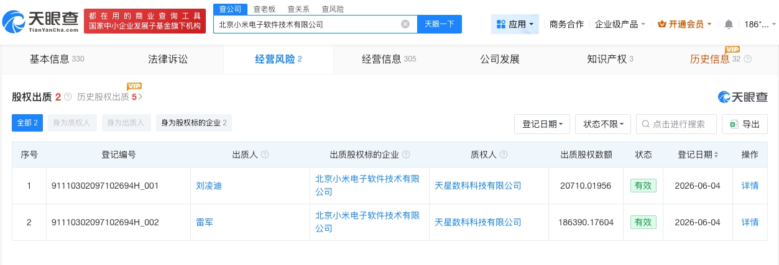Open the 开通会员 dropdown
Viewport: 779px width, 265px height.
point(684,24)
